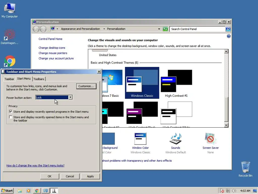Screen dimensions: 258x194
Task: Select the High Contrast Black theme thumbnail
Action: [x=142, y=113]
